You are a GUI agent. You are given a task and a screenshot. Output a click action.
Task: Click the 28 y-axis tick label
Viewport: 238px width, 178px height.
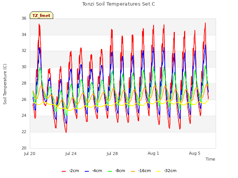pyautogui.click(x=24, y=83)
